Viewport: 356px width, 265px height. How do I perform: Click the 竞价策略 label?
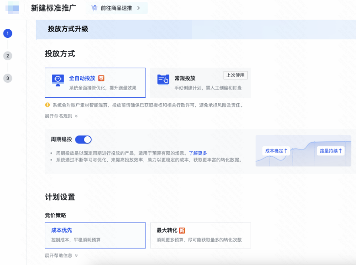click(55, 215)
